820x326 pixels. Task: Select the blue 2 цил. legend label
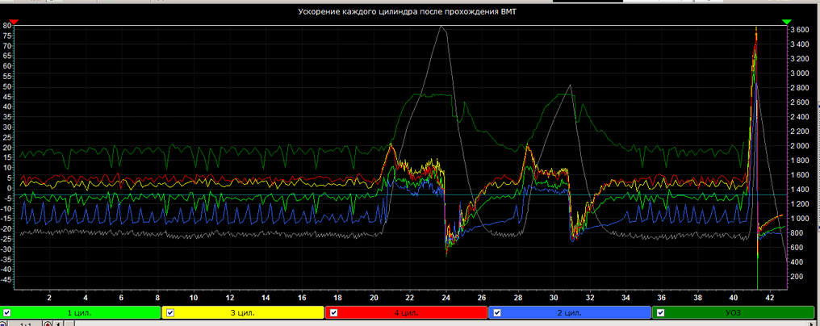[x=570, y=313]
